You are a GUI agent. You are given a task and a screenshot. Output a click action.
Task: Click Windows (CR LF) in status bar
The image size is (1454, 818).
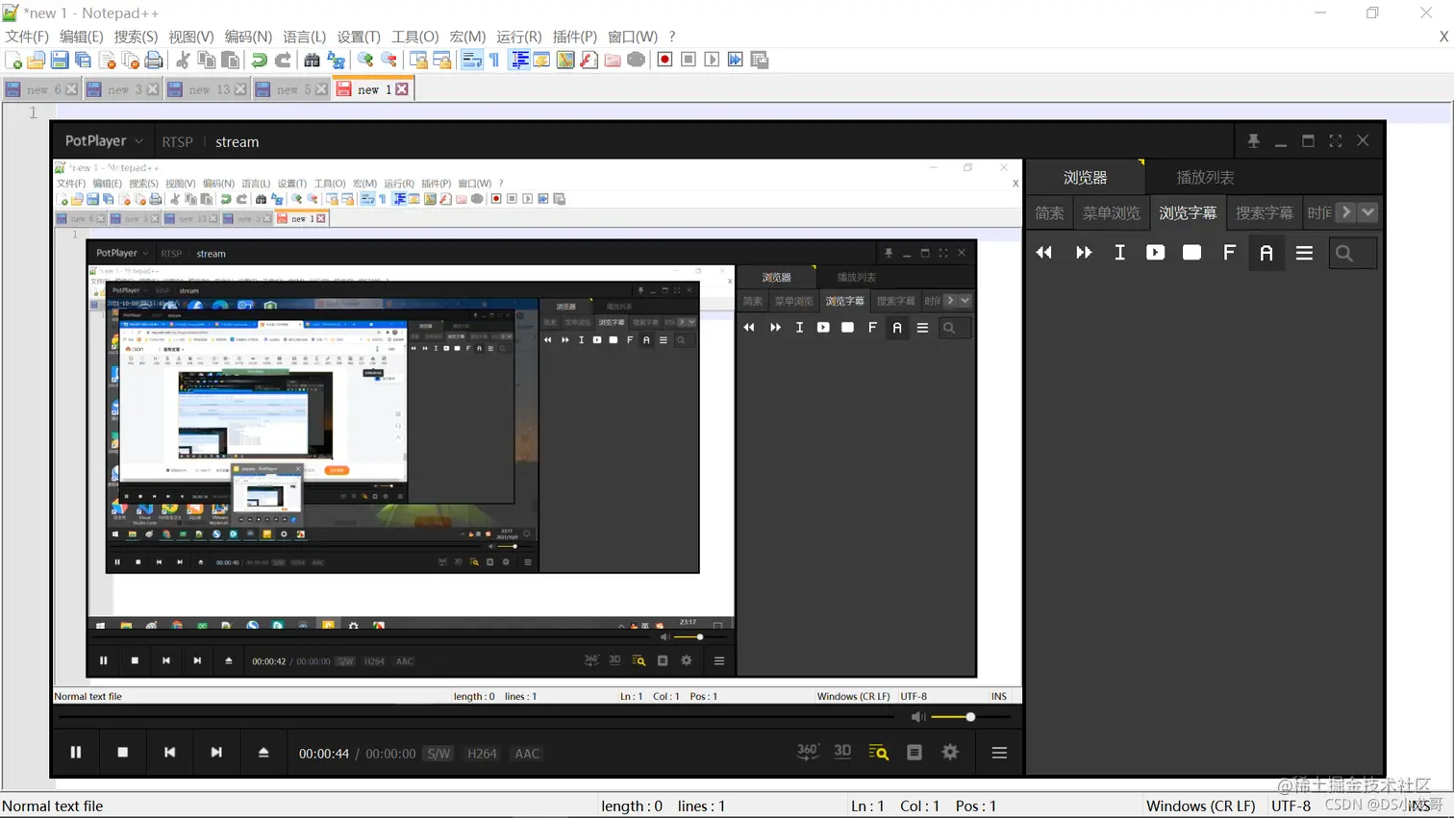[x=1200, y=806]
